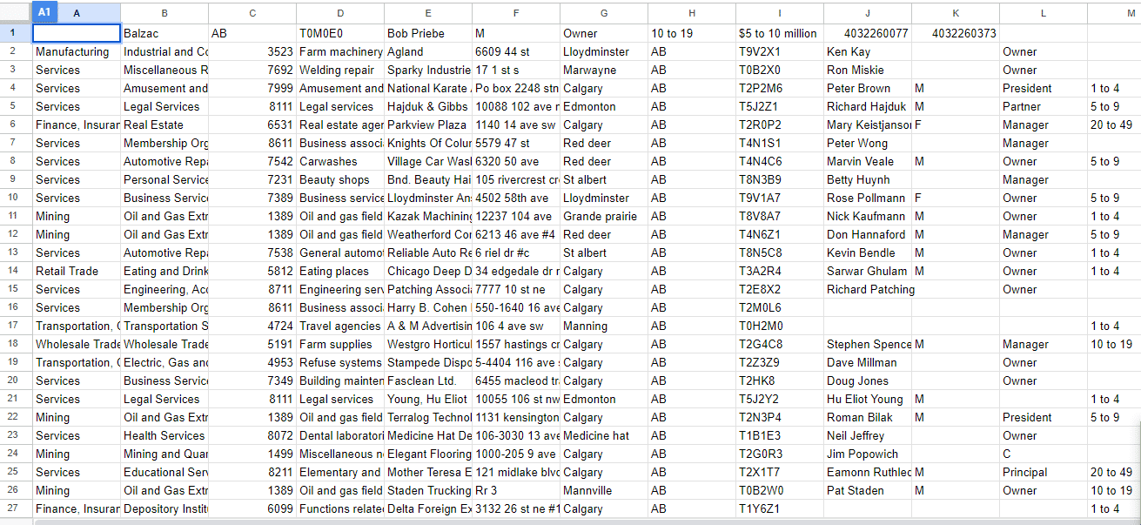Select the SIC code 3523 cell
The width and height of the screenshot is (1141, 525).
(252, 51)
